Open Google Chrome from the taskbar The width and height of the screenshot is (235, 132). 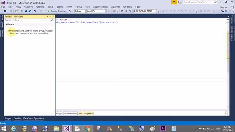[x=88, y=129]
